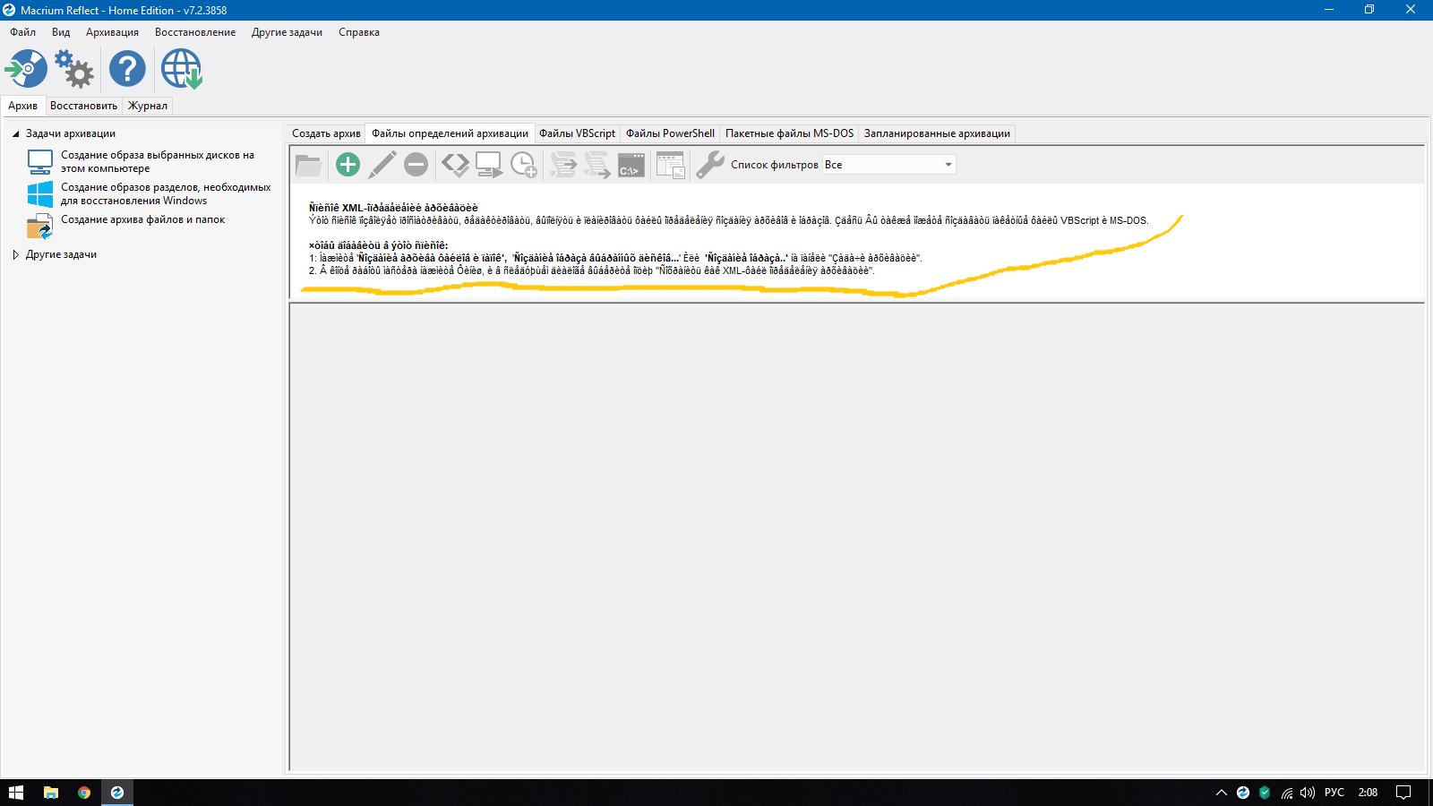1433x806 pixels.
Task: Click the blue question mark help icon
Action: pyautogui.click(x=127, y=69)
